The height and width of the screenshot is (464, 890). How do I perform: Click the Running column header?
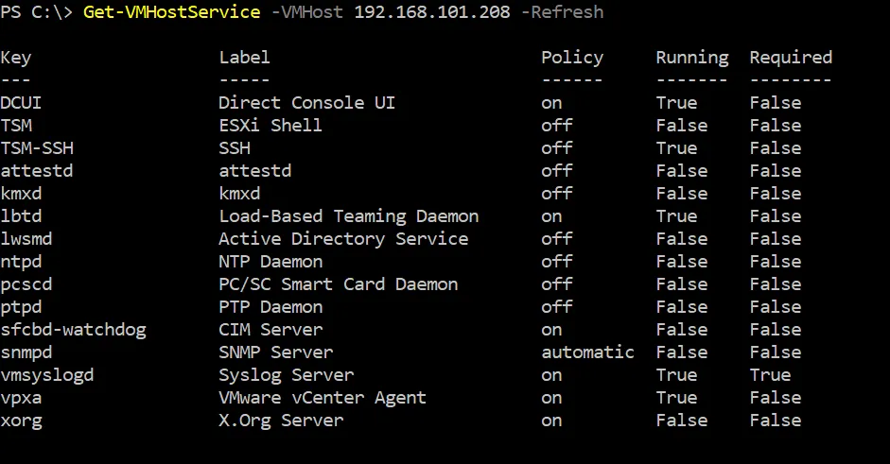tap(691, 58)
